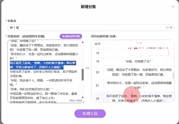Click down arrow of content textarea scrollbar
Image resolution: width=179 pixels, height=124 pixels.
click(x=83, y=98)
